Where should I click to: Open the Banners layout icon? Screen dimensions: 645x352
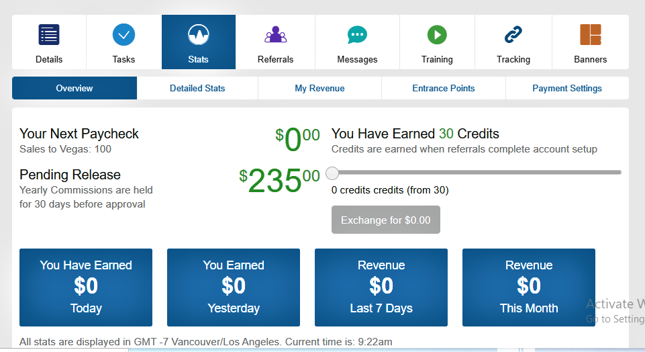(591, 34)
